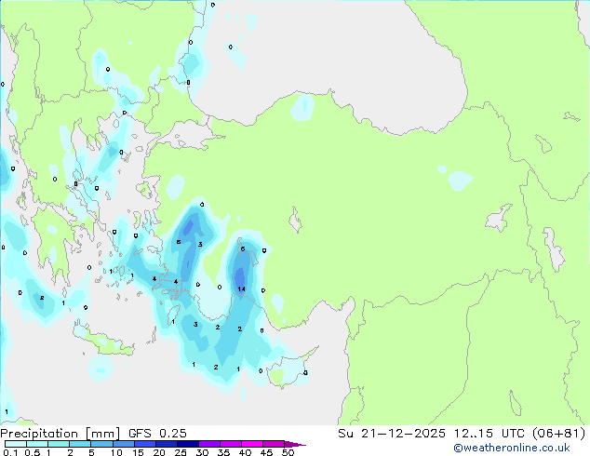Click the legend tick label "45"
Viewport: 590px width, 456px height.
pyautogui.click(x=266, y=452)
